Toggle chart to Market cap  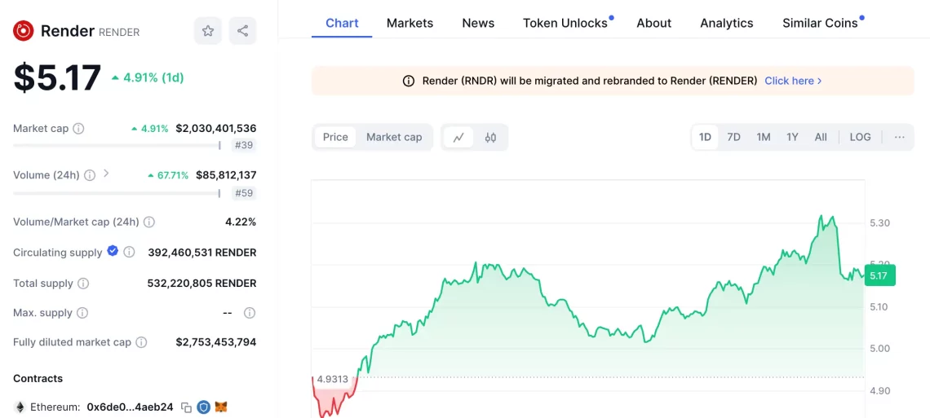pos(394,137)
